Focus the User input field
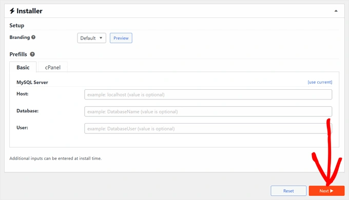This screenshot has height=200, width=349. (208, 129)
